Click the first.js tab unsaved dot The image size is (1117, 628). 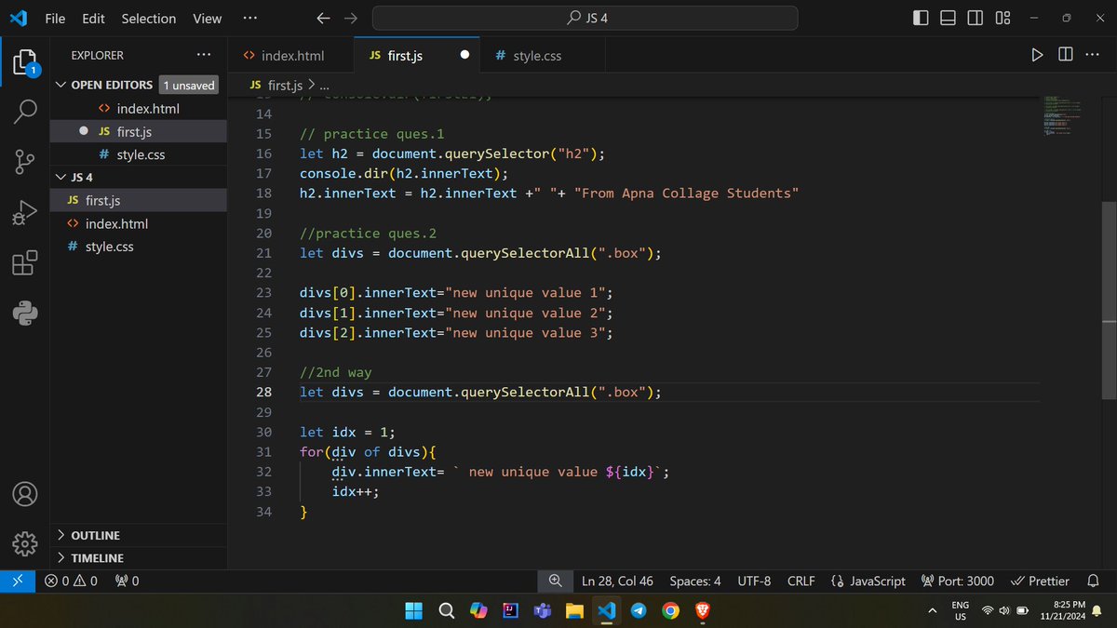[x=464, y=56]
